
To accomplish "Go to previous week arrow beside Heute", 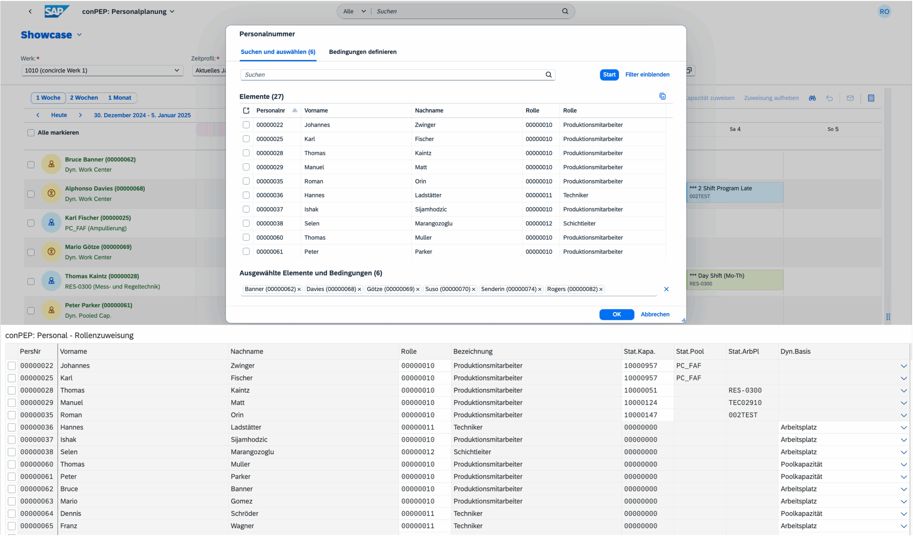I will point(38,115).
